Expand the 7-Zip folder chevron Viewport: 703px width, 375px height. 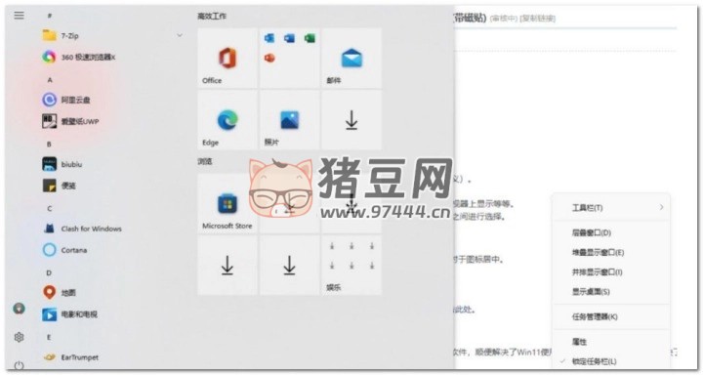180,35
